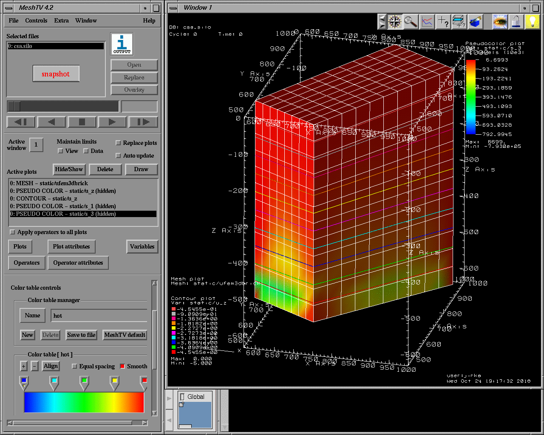Viewport: 544px width, 435px height.
Task: Open the Extra menu
Action: point(61,20)
